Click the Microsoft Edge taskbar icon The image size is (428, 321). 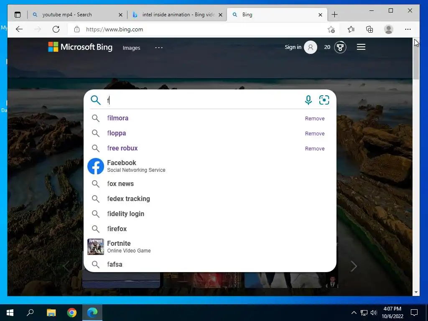92,313
